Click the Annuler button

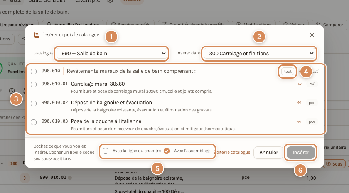click(268, 152)
